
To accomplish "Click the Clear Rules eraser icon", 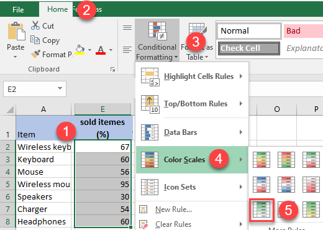I will [x=143, y=224].
